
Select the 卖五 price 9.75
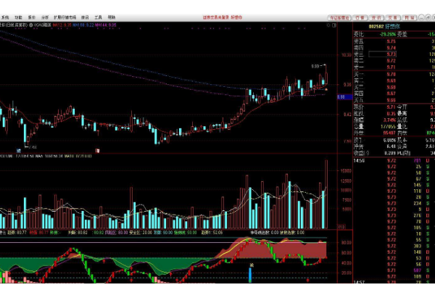pos(391,41)
